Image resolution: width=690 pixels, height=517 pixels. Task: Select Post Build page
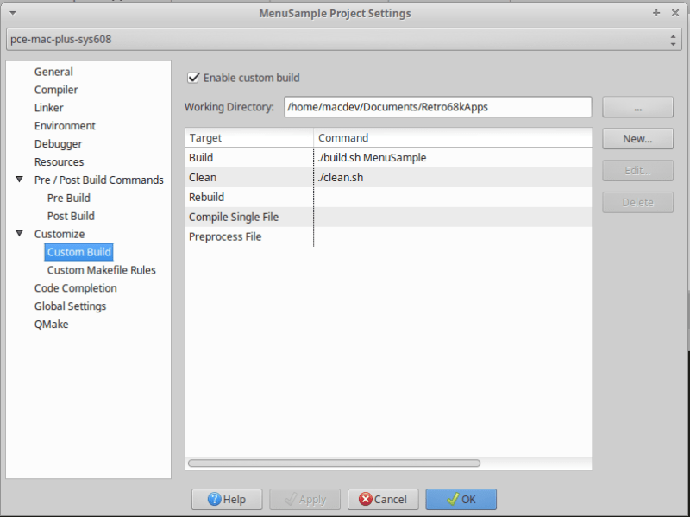(71, 217)
